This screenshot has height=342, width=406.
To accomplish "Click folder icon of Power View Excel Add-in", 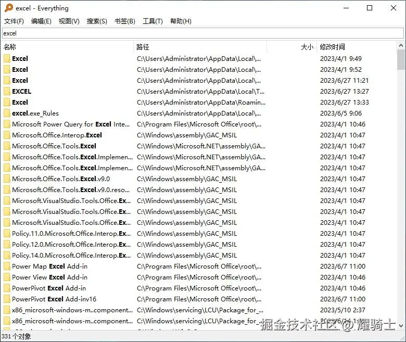I will click(7, 277).
